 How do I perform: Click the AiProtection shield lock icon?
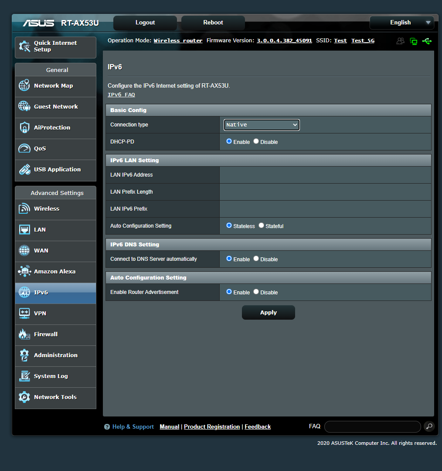[x=24, y=127]
